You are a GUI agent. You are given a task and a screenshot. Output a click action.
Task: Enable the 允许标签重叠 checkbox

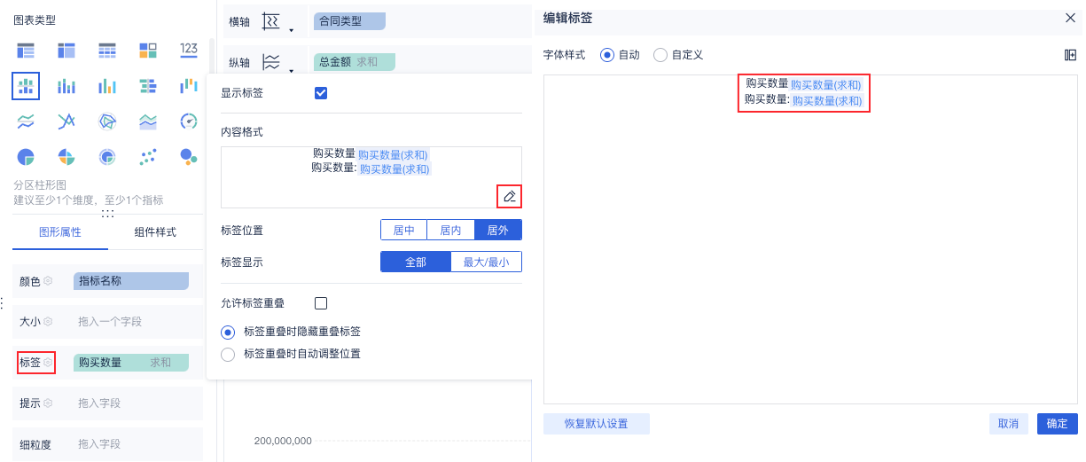point(321,303)
